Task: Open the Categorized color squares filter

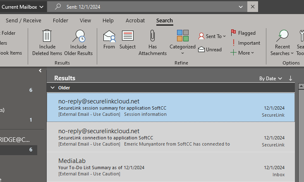Action: pyautogui.click(x=183, y=36)
